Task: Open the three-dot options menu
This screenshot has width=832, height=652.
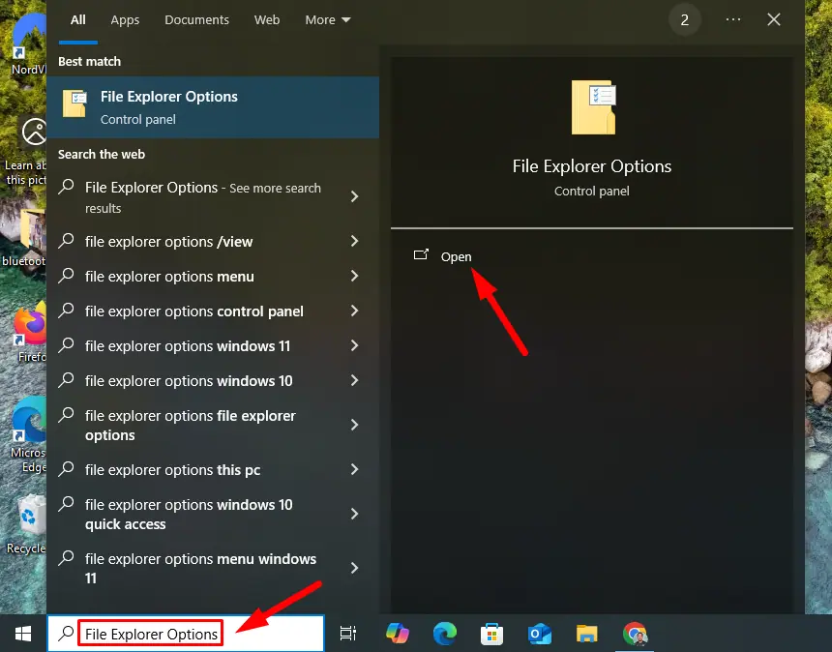Action: tap(732, 19)
